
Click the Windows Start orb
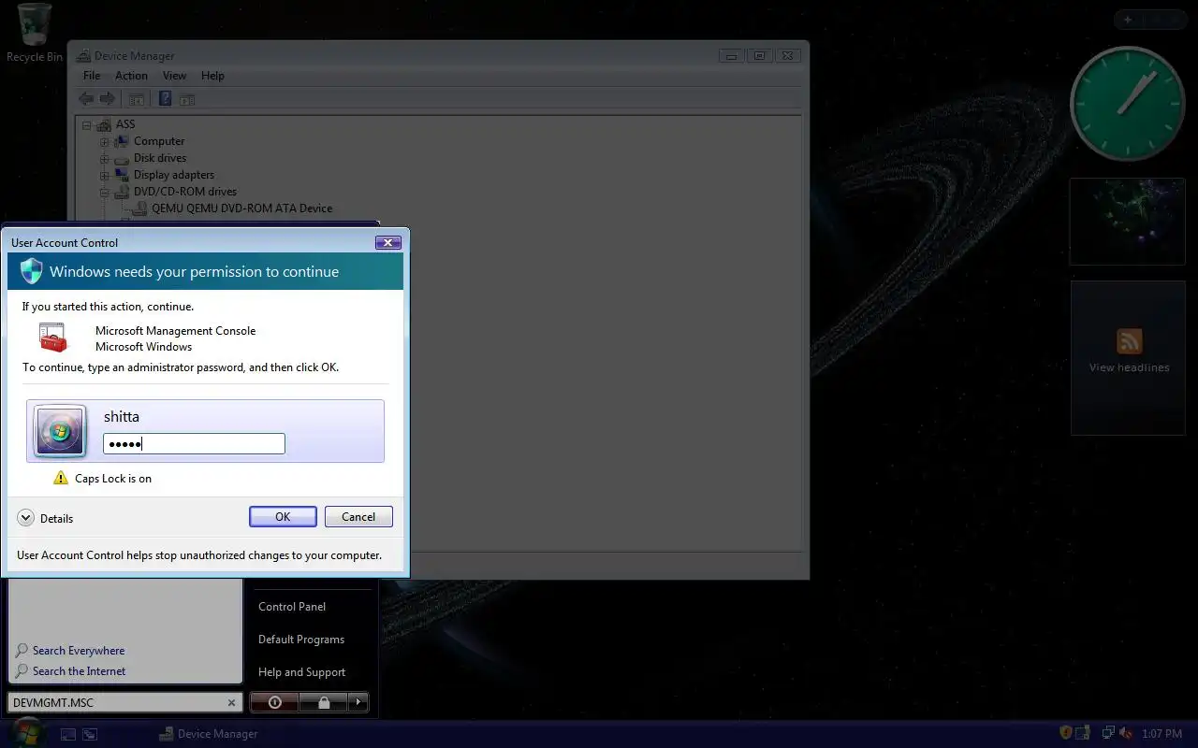28,733
